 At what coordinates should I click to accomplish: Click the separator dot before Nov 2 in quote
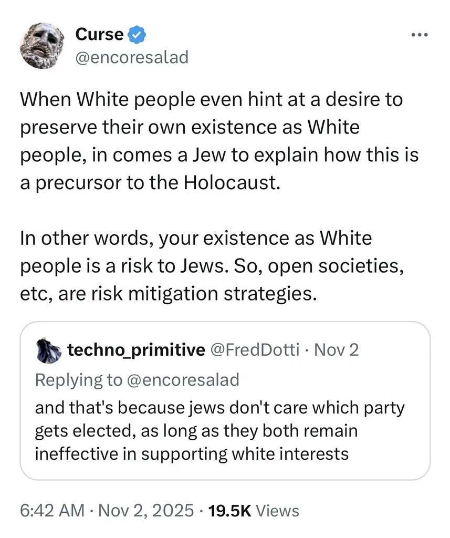coord(306,350)
